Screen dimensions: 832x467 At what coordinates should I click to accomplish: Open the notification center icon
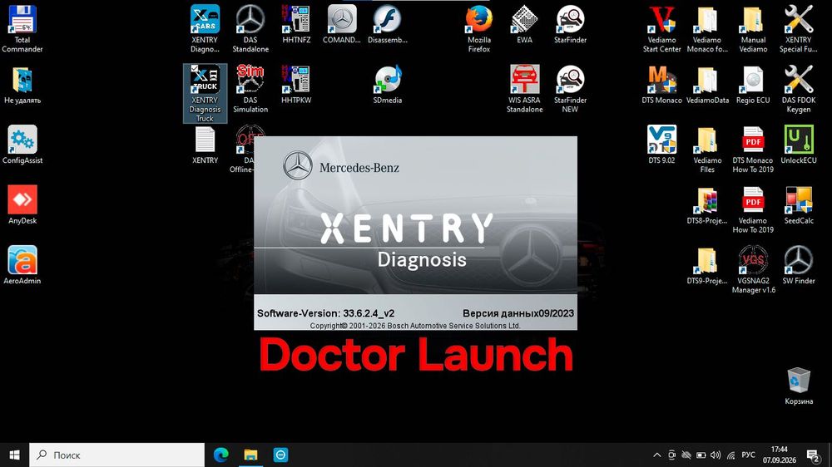click(812, 455)
